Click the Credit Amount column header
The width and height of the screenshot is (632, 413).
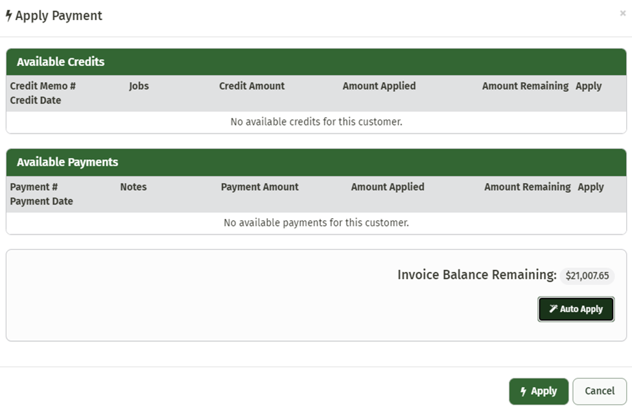[x=252, y=86]
